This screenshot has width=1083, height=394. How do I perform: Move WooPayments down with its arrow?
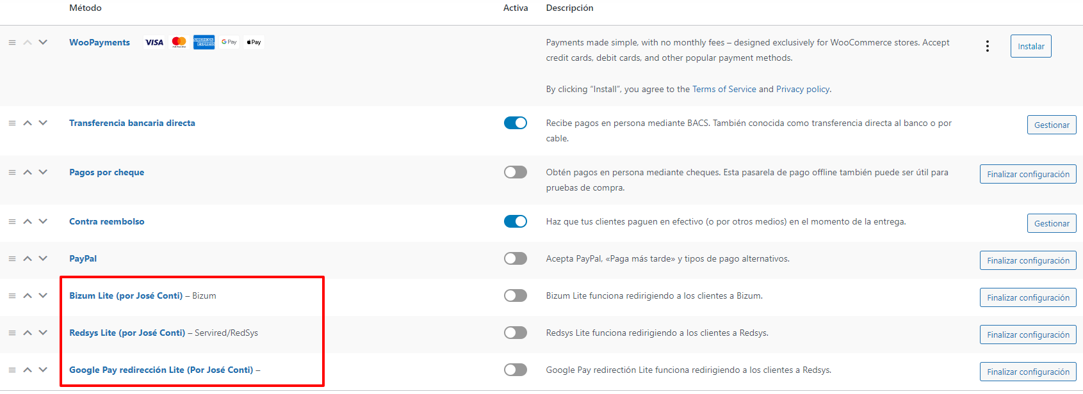click(x=43, y=42)
